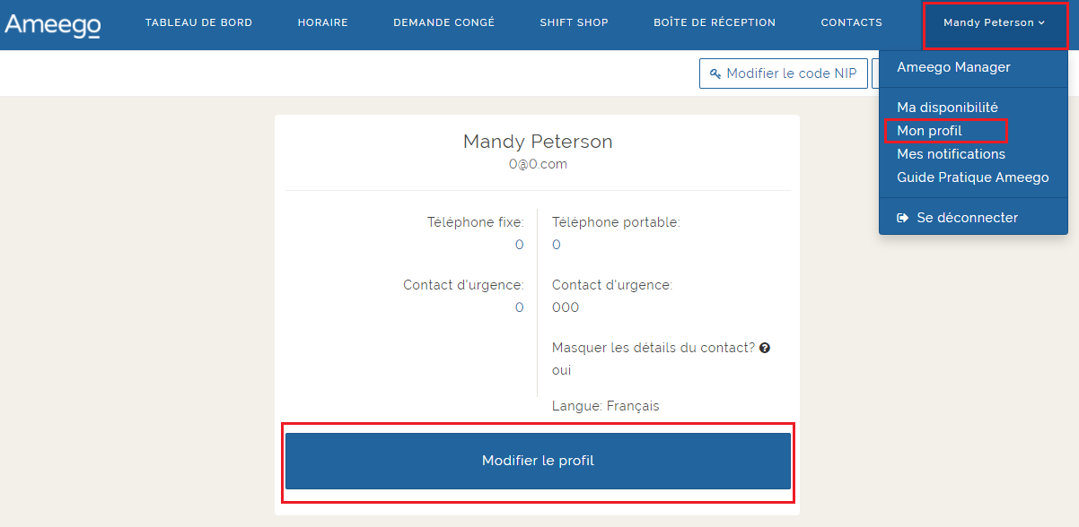Select Mon profil in the dropdown
This screenshot has width=1079, height=527.
(929, 131)
